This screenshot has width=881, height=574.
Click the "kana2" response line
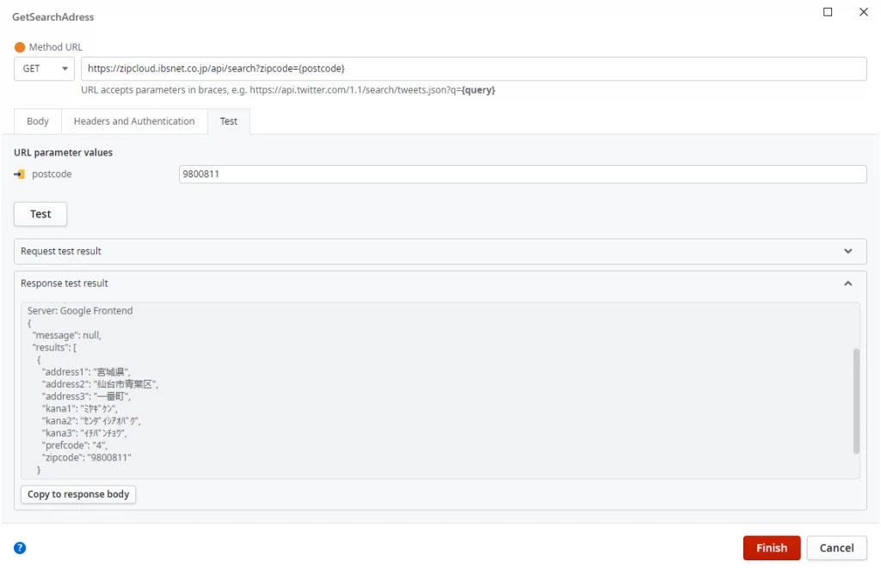click(91, 421)
